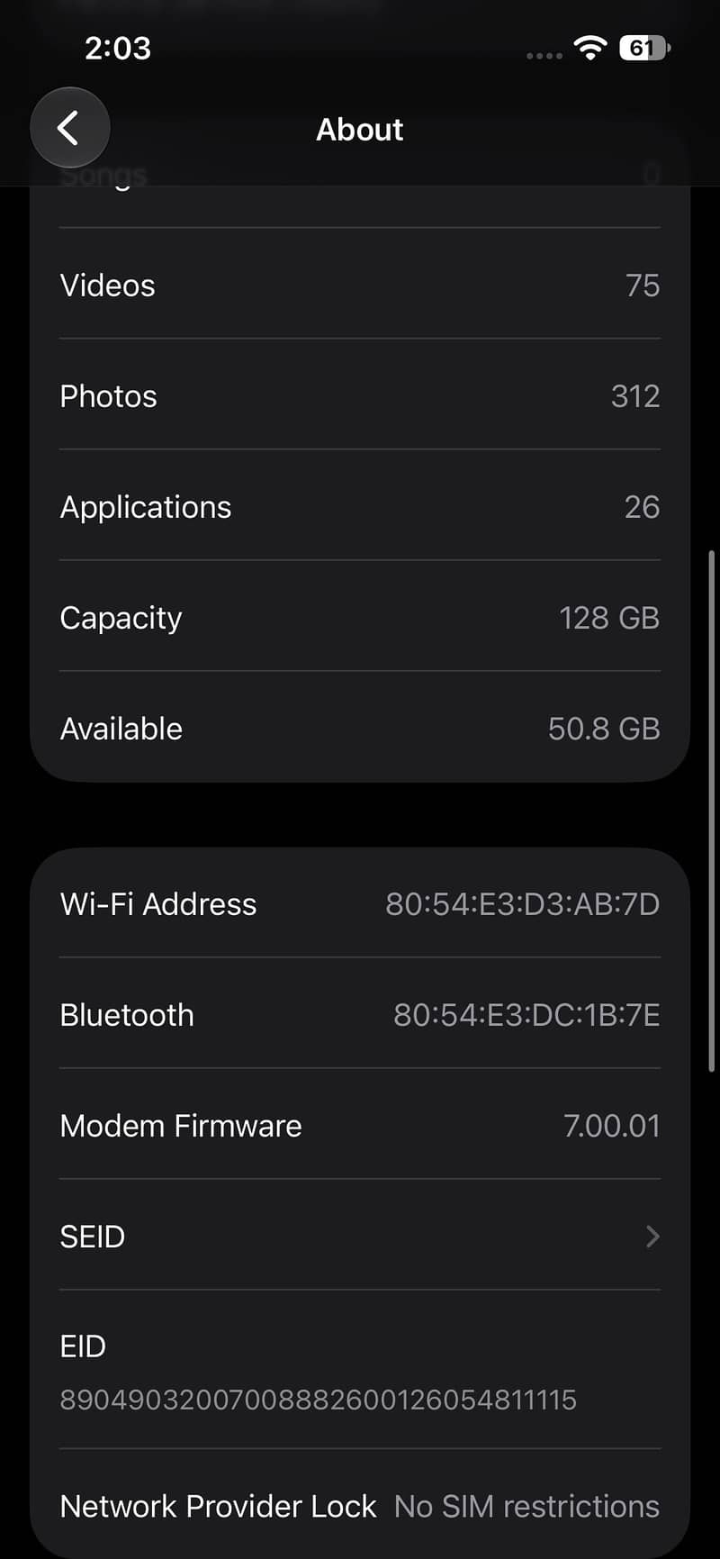The width and height of the screenshot is (720, 1559).
Task: Select the Network Provider Lock label
Action: (218, 1506)
